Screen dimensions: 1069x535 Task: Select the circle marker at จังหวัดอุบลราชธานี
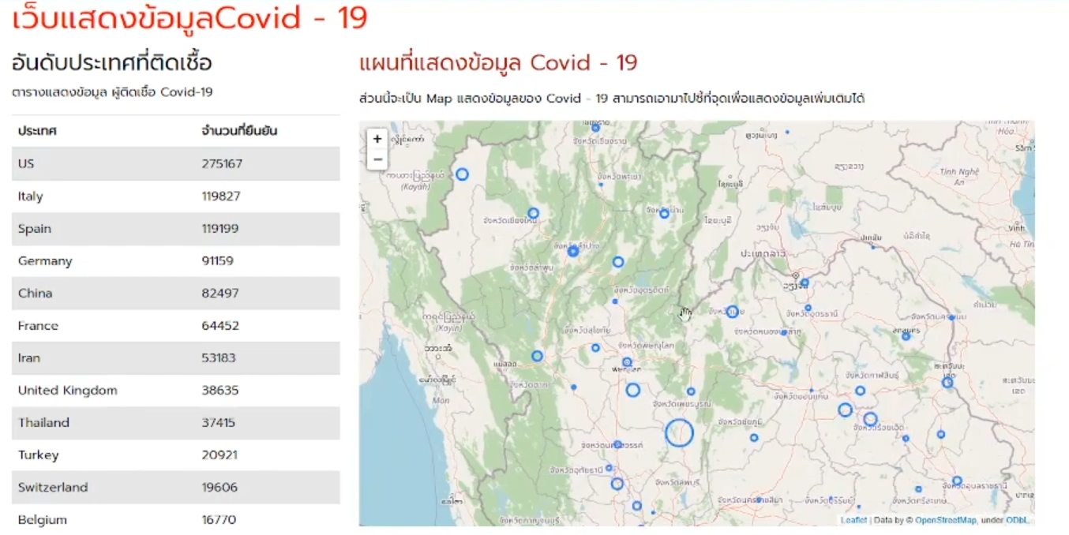pos(957,481)
